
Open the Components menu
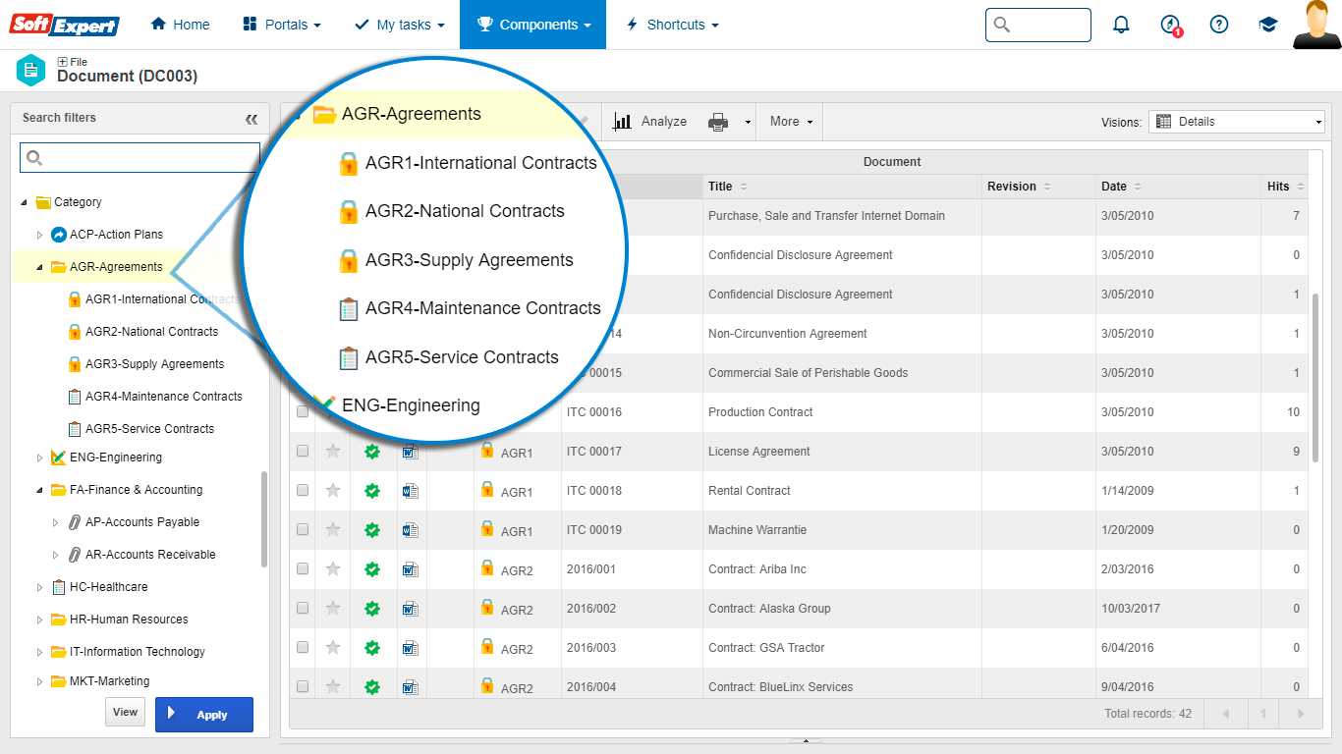(x=532, y=25)
